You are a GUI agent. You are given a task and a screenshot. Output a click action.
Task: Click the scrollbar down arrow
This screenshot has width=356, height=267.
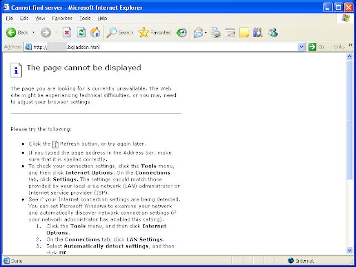point(350,250)
